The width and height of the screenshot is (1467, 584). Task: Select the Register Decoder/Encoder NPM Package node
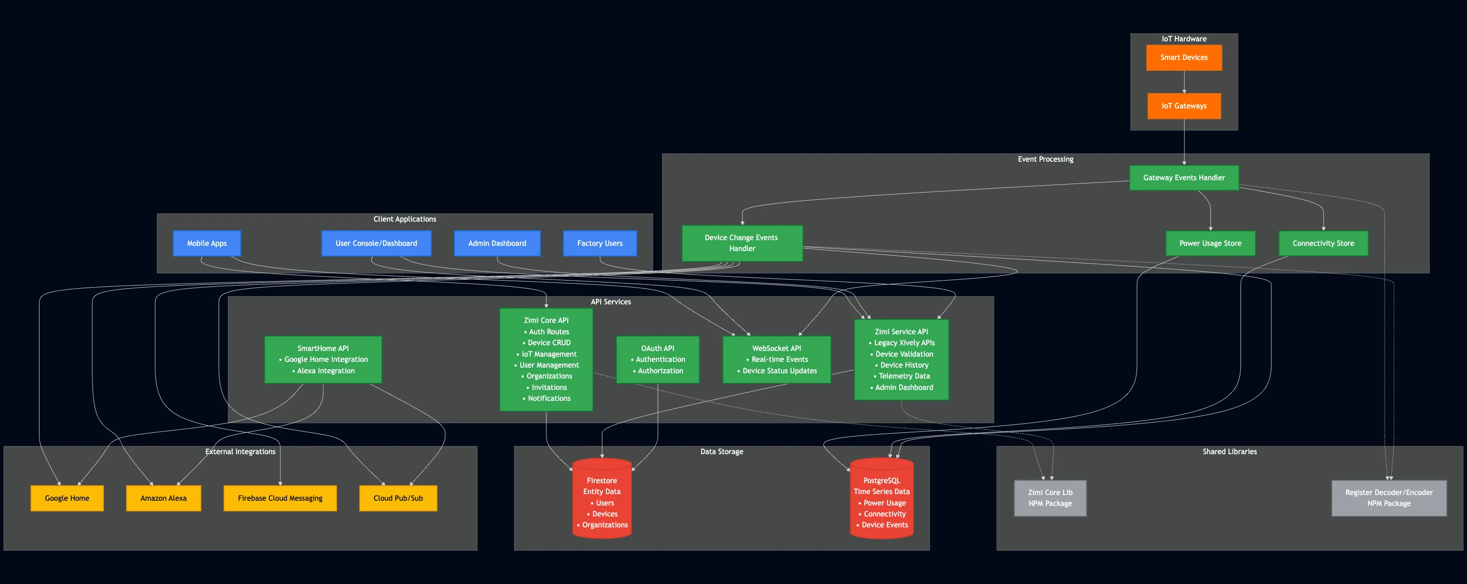tap(1389, 498)
